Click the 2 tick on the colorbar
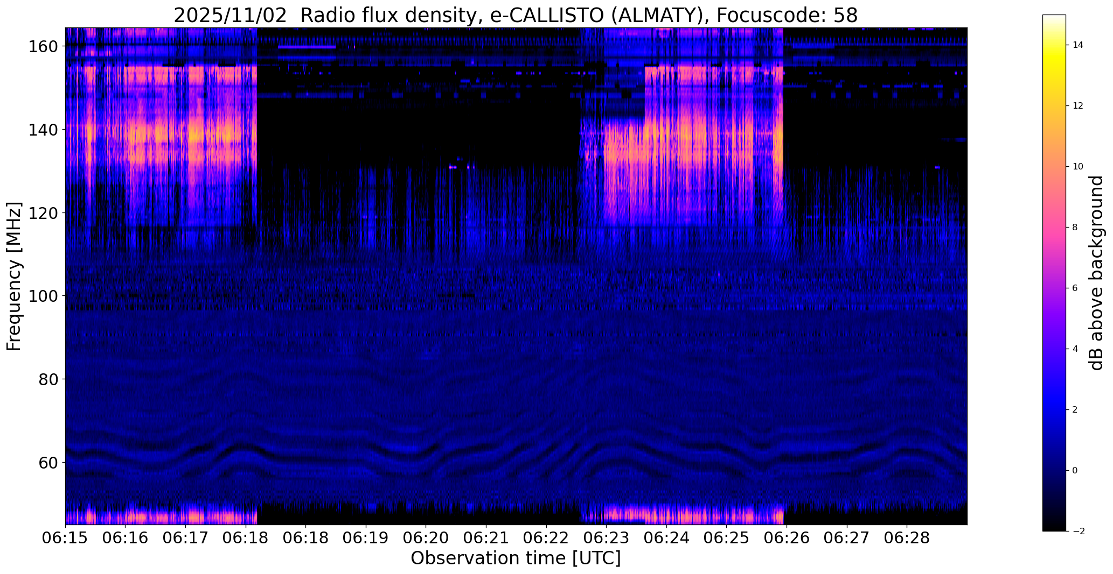This screenshot has width=1113, height=574. click(1075, 410)
